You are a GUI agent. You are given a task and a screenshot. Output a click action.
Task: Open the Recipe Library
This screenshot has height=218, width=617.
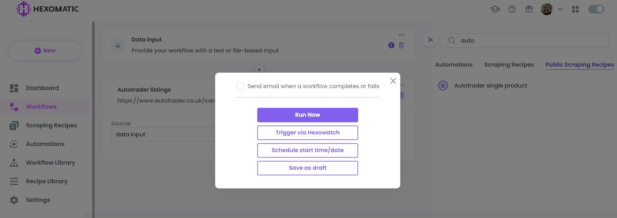46,181
